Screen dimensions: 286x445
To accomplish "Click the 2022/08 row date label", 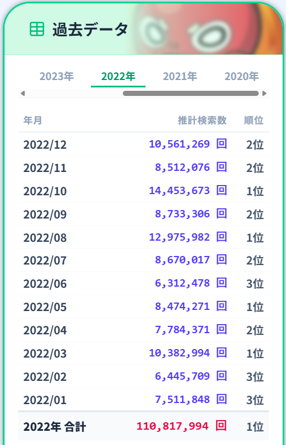I will point(45,238).
